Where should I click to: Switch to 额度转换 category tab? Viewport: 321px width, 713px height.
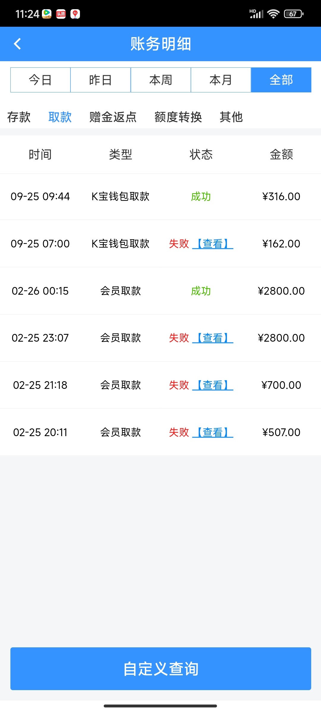[x=178, y=117]
